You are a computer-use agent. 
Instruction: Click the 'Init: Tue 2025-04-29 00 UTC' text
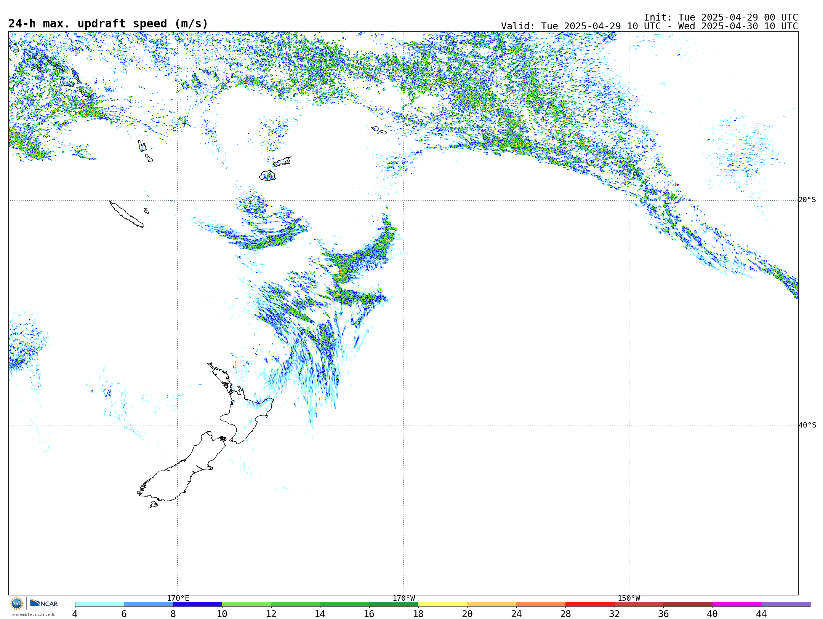[721, 18]
